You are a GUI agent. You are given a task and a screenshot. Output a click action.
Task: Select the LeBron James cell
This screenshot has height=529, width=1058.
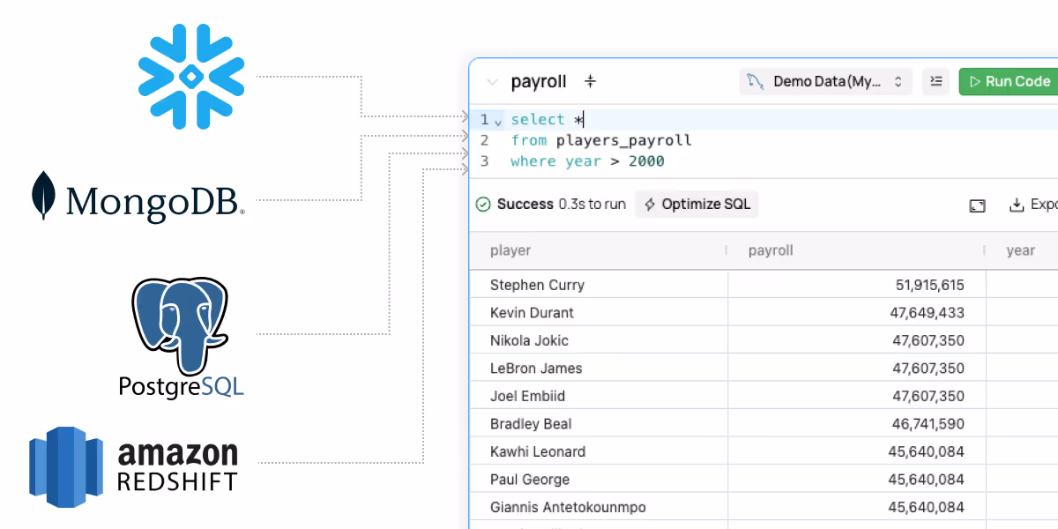click(599, 368)
